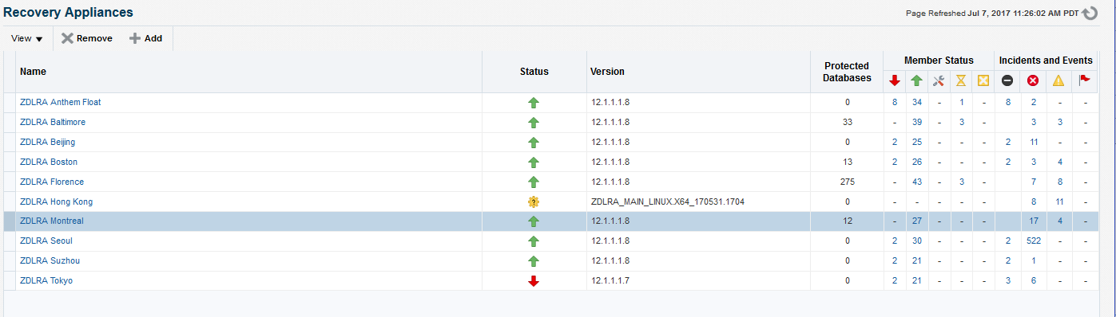This screenshot has height=317, width=1116.
Task: Click up status arrow for ZDLRA Suzhou
Action: tap(534, 261)
